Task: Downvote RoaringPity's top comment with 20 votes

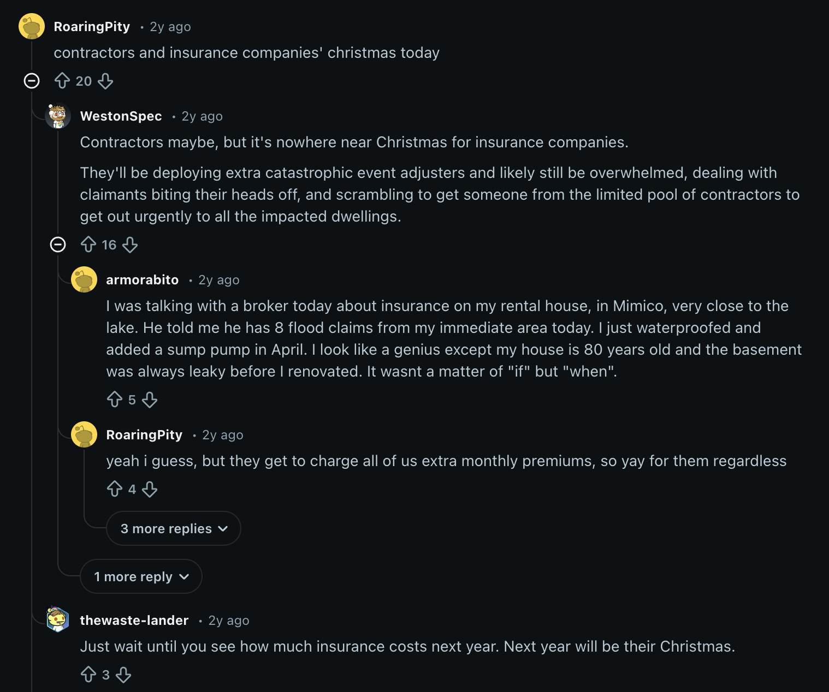Action: pyautogui.click(x=105, y=81)
